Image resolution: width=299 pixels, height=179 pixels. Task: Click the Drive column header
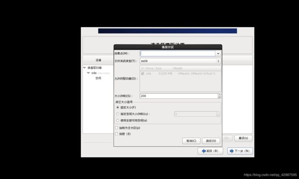tap(149, 68)
